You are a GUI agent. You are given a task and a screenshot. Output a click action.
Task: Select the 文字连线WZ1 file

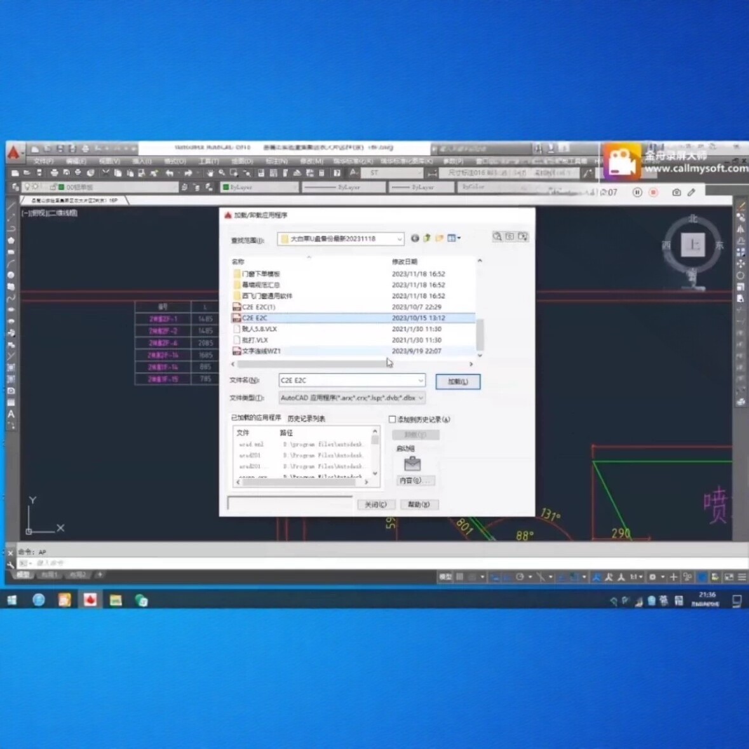353,351
